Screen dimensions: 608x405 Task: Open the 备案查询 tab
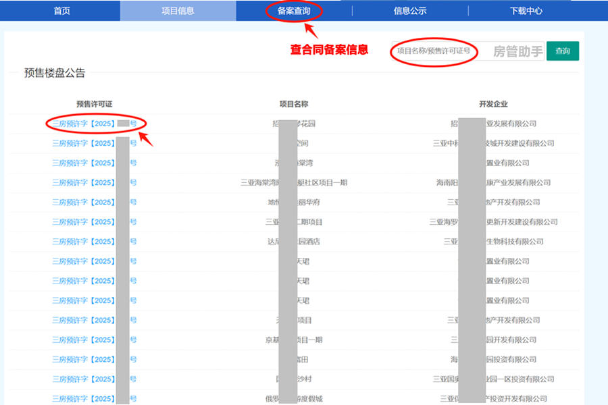click(x=294, y=11)
